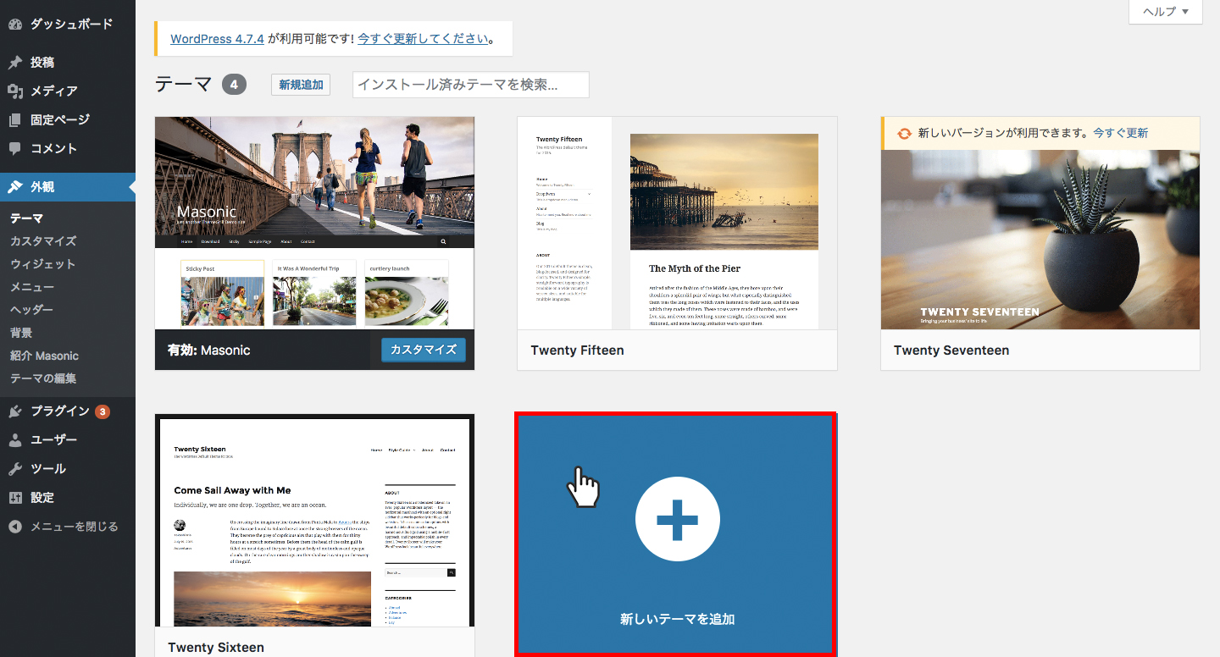Open the 背景 submenu item
1220x657 pixels.
pyautogui.click(x=21, y=333)
